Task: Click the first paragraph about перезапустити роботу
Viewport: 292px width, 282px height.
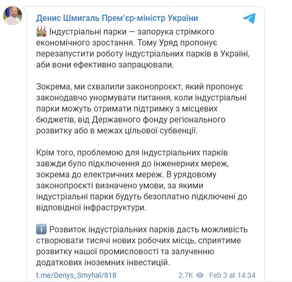Action: pyautogui.click(x=143, y=48)
